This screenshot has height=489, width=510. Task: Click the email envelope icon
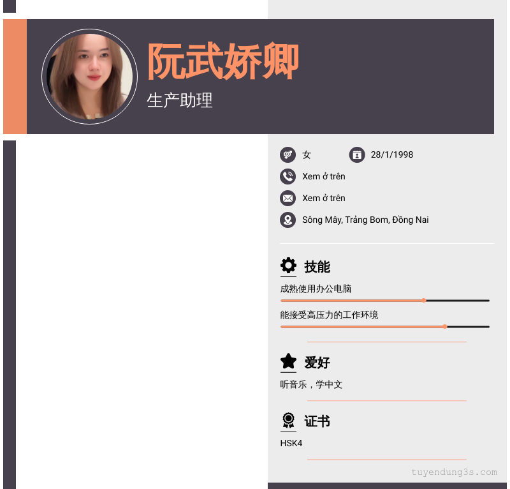[x=288, y=198]
